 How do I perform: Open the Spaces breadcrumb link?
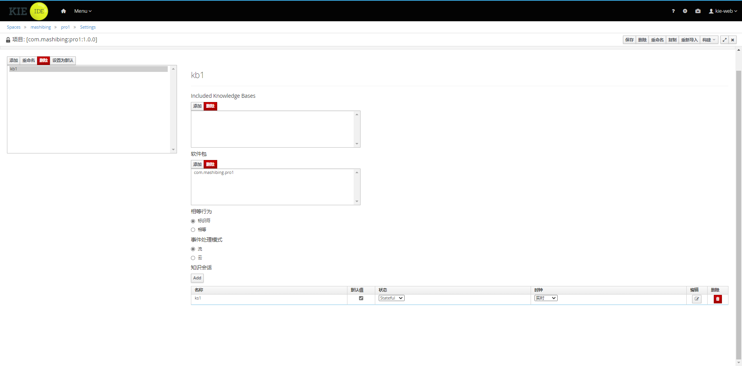14,27
